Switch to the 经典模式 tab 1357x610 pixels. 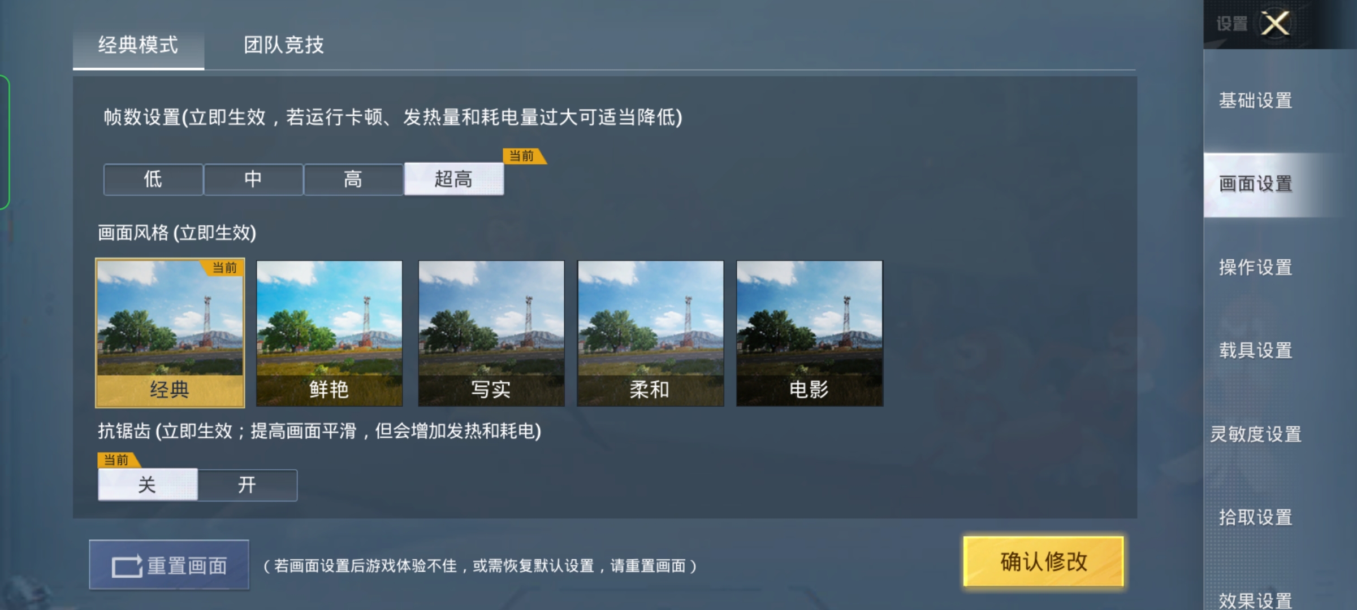(139, 45)
